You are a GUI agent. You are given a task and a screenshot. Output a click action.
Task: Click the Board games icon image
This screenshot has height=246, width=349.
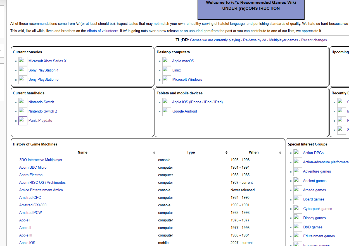pyautogui.click(x=298, y=199)
